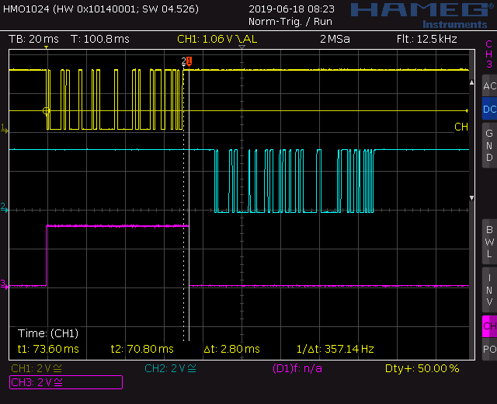
Task: Toggle BWL bandwidth limit softkey
Action: [488, 242]
